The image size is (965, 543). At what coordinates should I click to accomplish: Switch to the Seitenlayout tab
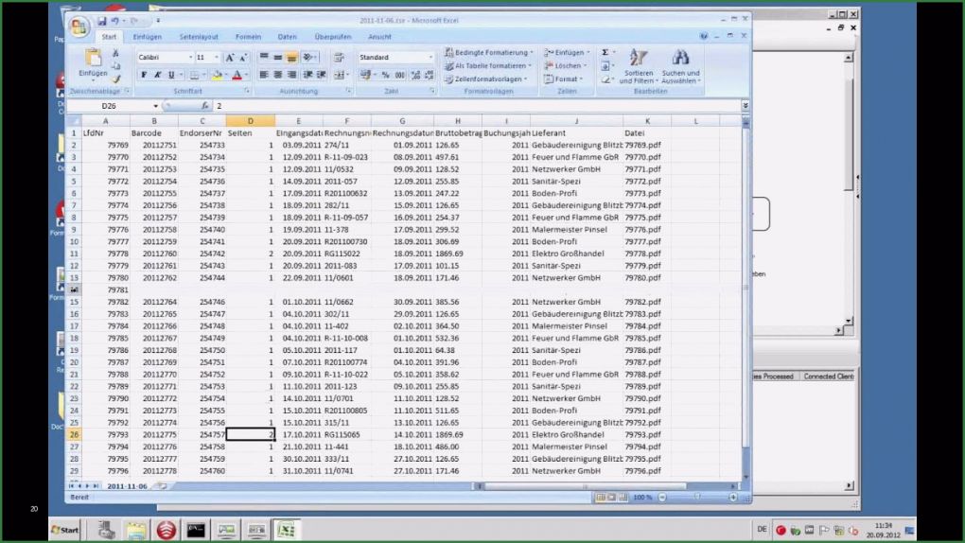[x=199, y=37]
